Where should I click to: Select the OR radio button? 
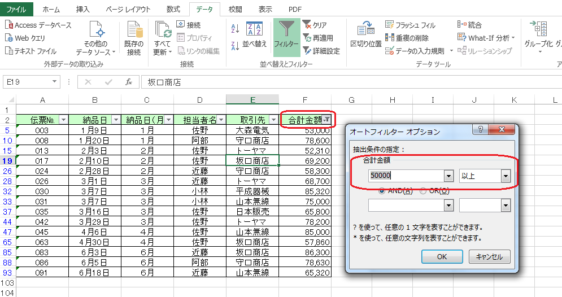pyautogui.click(x=423, y=191)
